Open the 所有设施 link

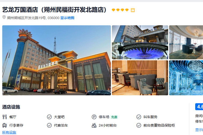pos(9,132)
